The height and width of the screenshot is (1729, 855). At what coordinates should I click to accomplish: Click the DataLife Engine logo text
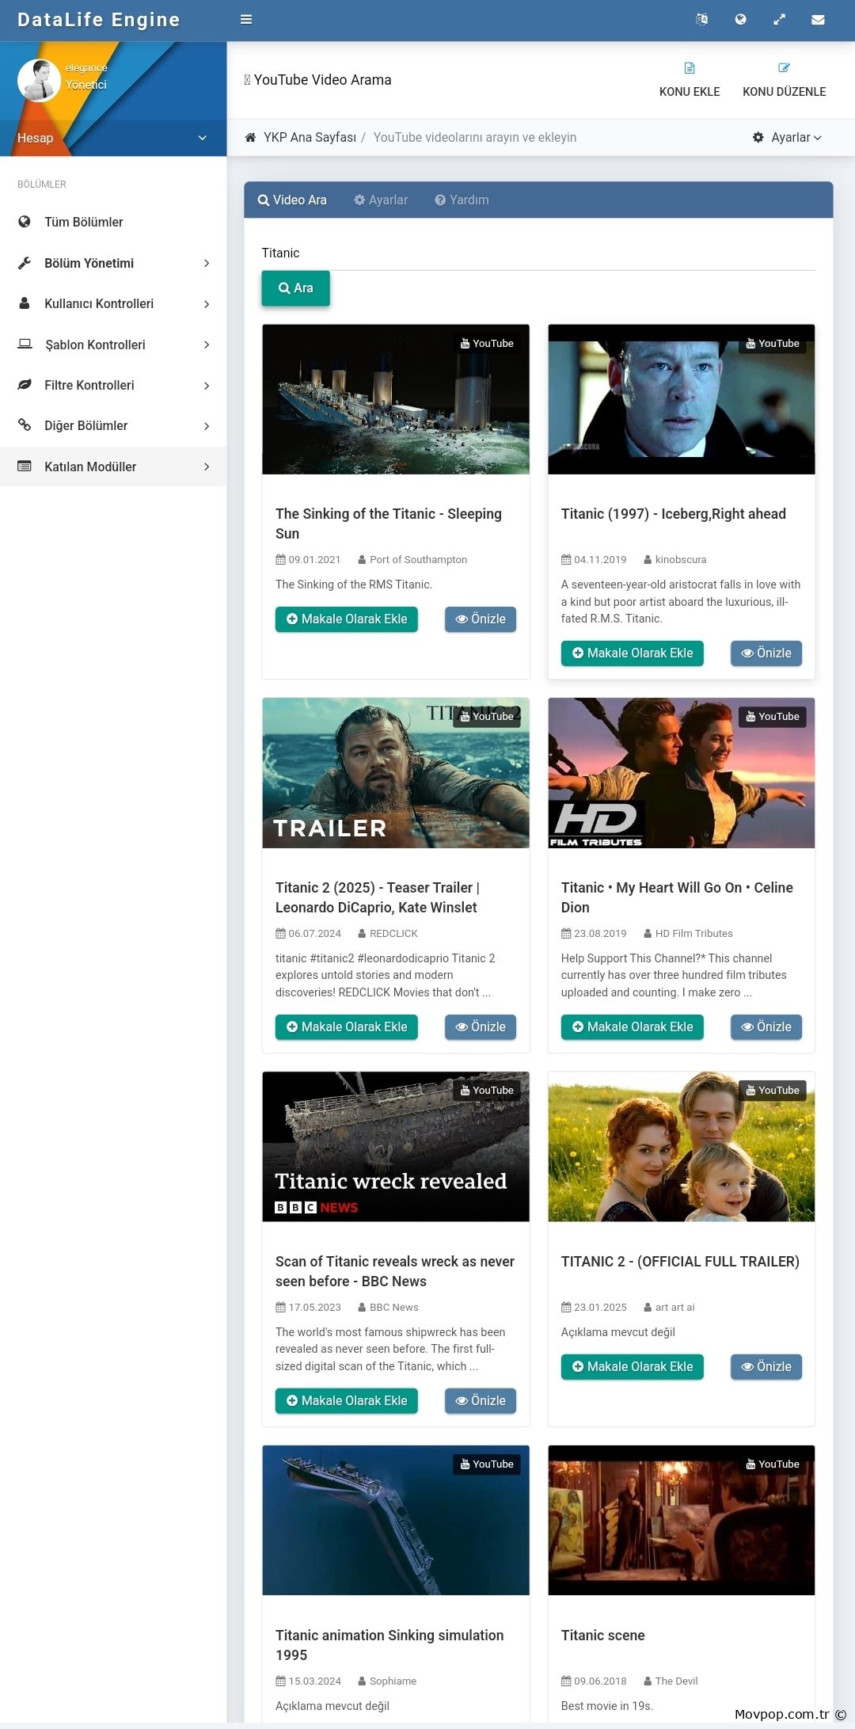tap(99, 20)
